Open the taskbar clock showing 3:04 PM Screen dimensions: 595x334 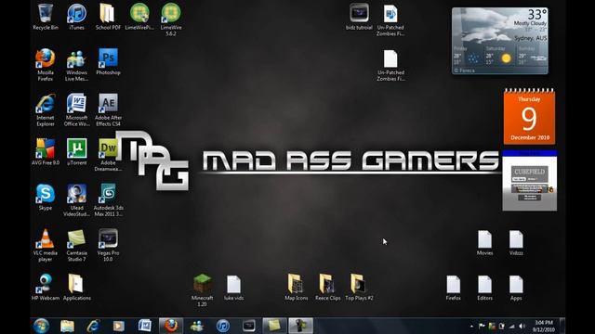(544, 326)
